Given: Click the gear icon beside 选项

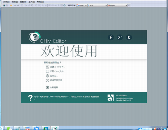Looking at the screenshot, I should [x=47, y=76].
